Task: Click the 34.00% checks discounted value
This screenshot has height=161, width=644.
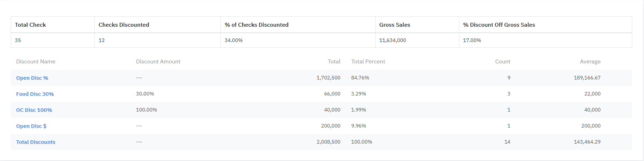Action: pos(233,41)
